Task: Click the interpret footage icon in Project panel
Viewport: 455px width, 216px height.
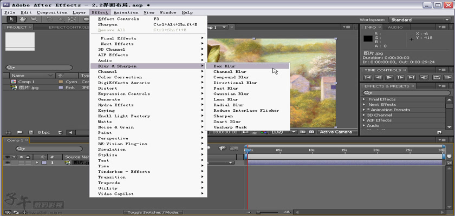Action: coord(8,132)
